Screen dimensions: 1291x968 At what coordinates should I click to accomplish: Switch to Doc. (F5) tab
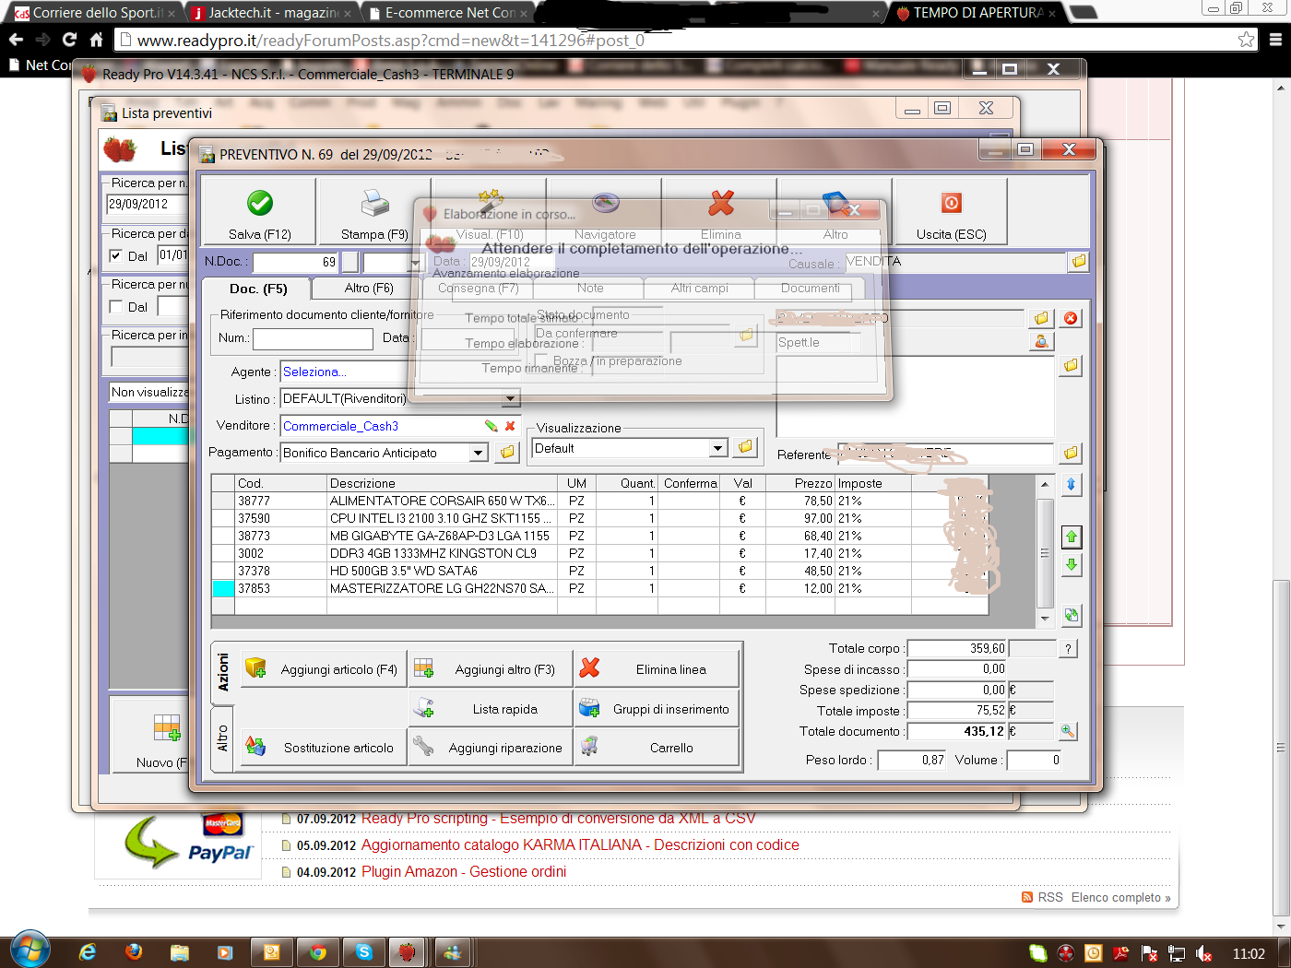click(259, 289)
